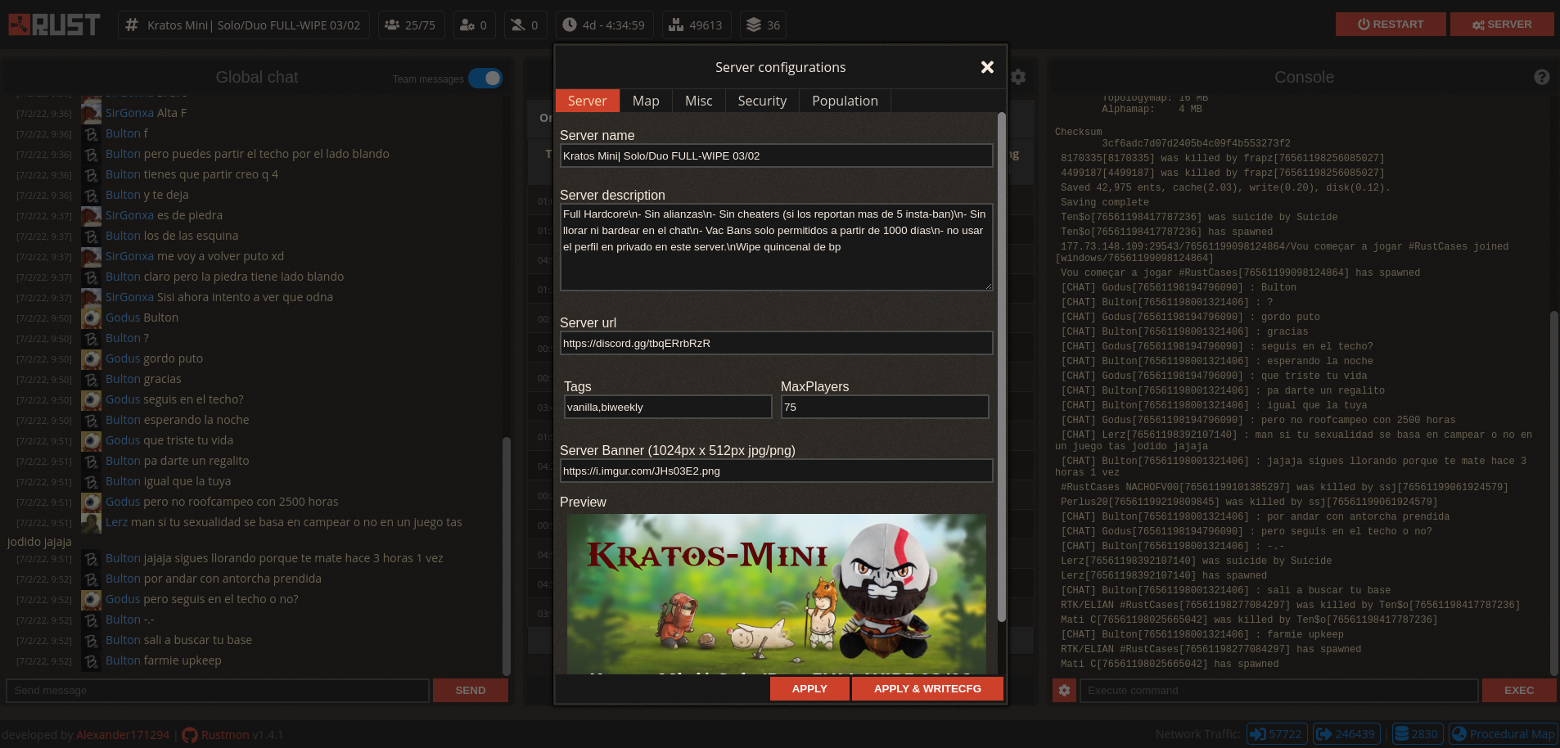Screen dimensions: 1560x748
Task: Select the Population tab
Action: (x=845, y=101)
